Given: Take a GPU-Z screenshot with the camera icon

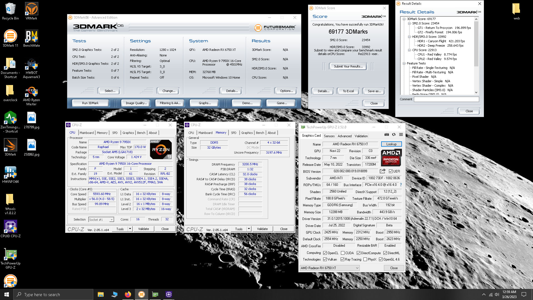Looking at the screenshot, I should click(386, 134).
